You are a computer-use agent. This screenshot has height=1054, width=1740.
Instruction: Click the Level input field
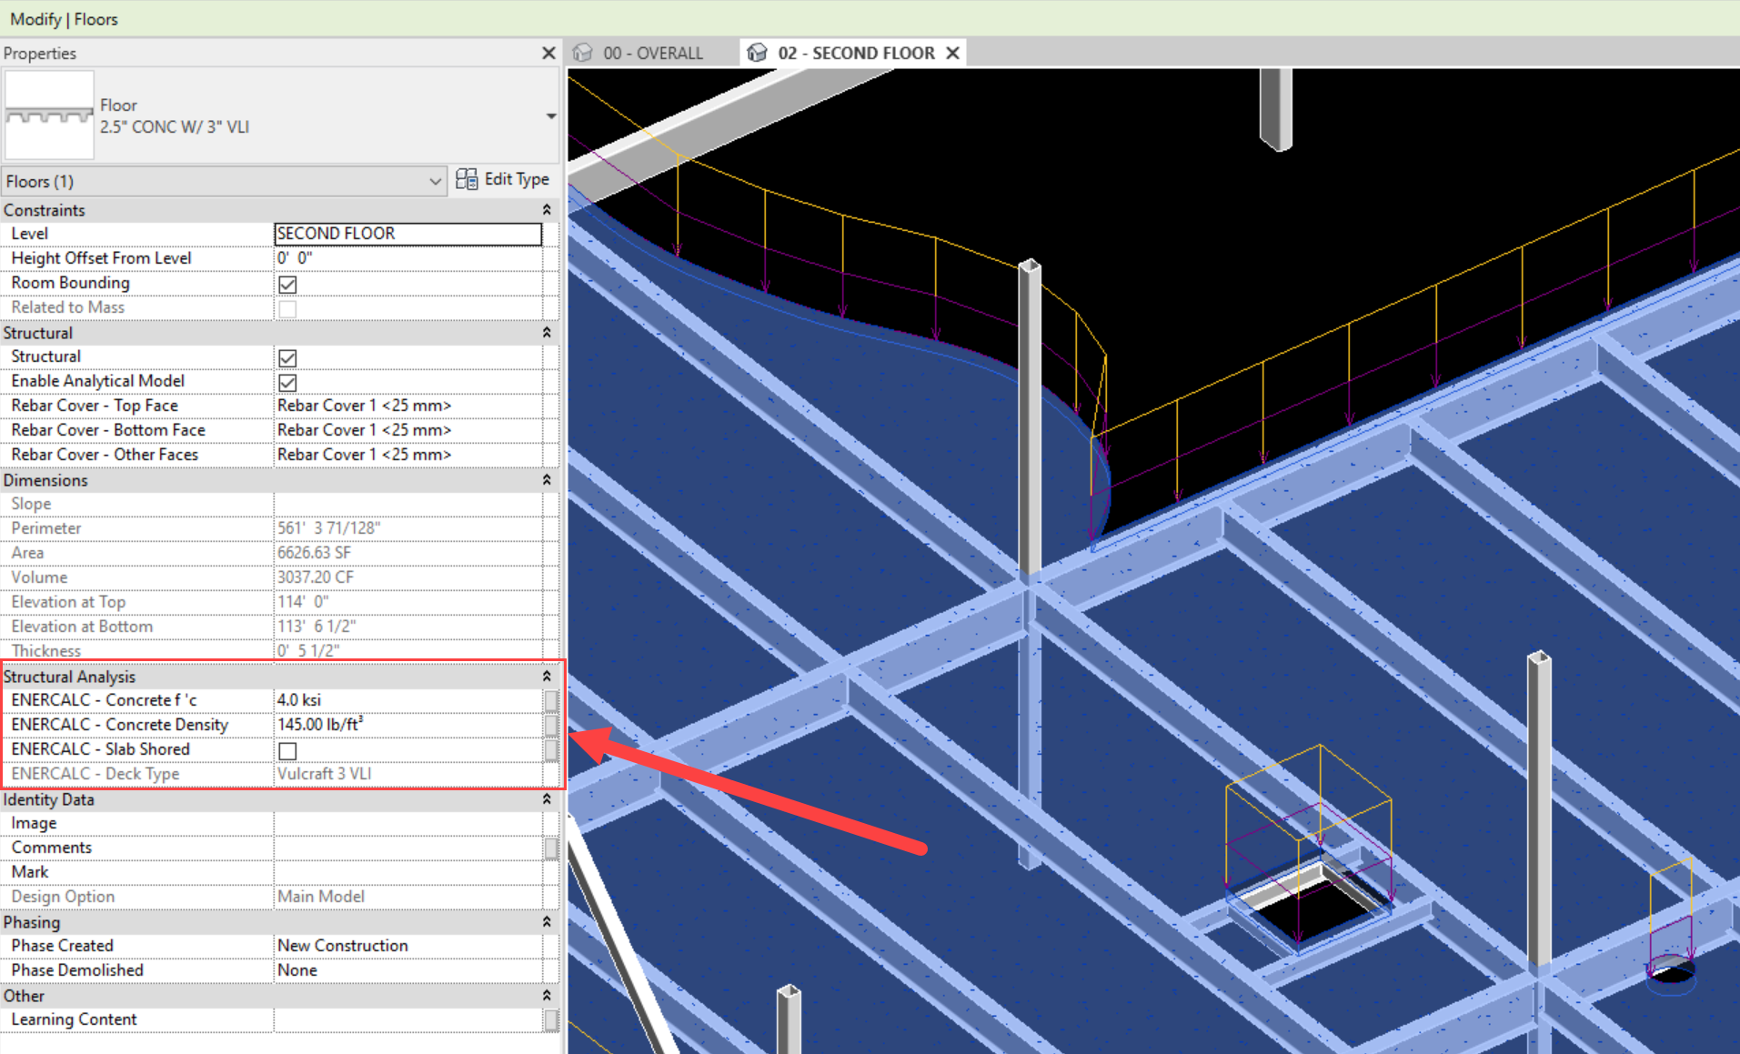pyautogui.click(x=407, y=234)
